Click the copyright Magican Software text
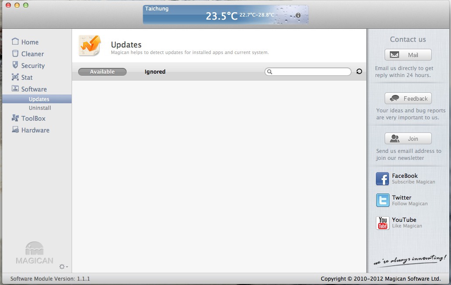This screenshot has width=451, height=285. (381, 279)
